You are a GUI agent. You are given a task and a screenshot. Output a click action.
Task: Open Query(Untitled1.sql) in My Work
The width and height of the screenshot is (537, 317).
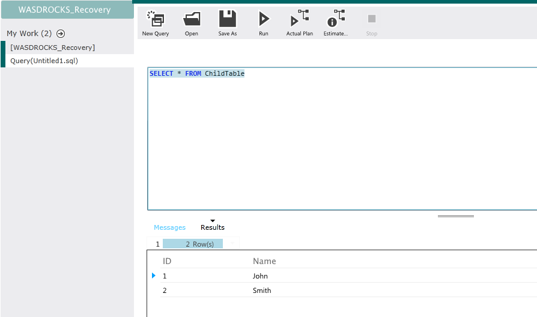pyautogui.click(x=44, y=61)
